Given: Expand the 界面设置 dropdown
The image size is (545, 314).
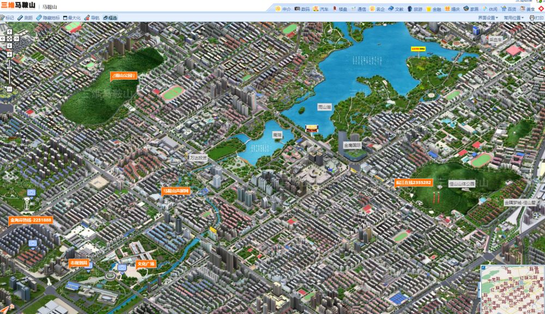Looking at the screenshot, I should tap(488, 18).
